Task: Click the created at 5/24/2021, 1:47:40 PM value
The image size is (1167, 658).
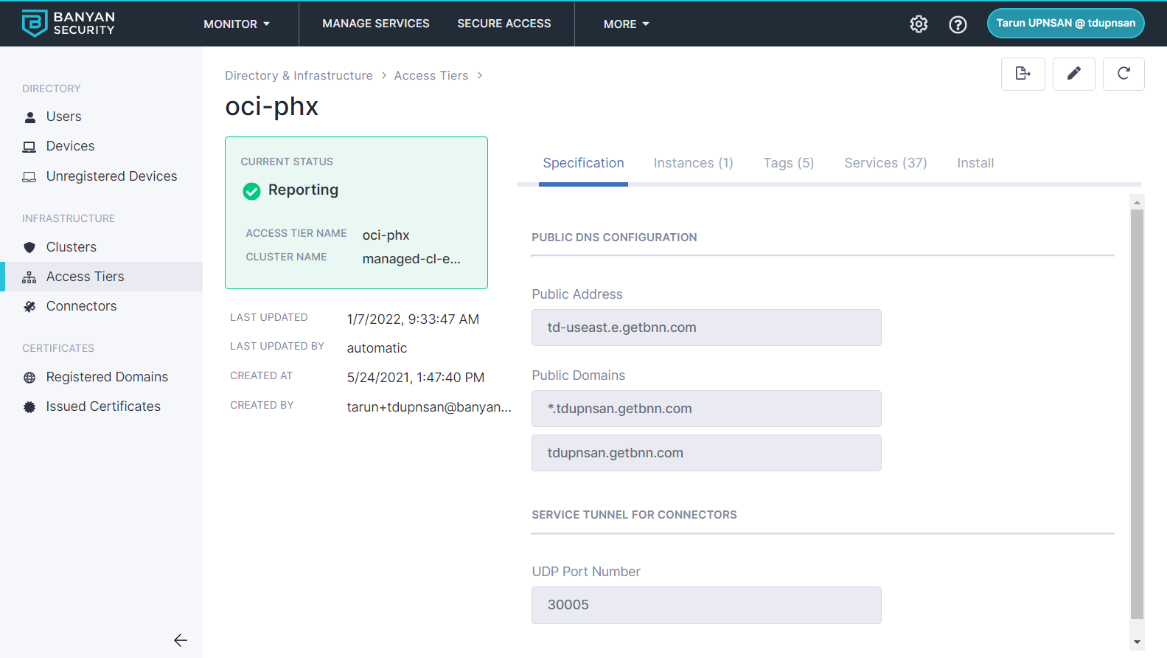Action: point(416,378)
